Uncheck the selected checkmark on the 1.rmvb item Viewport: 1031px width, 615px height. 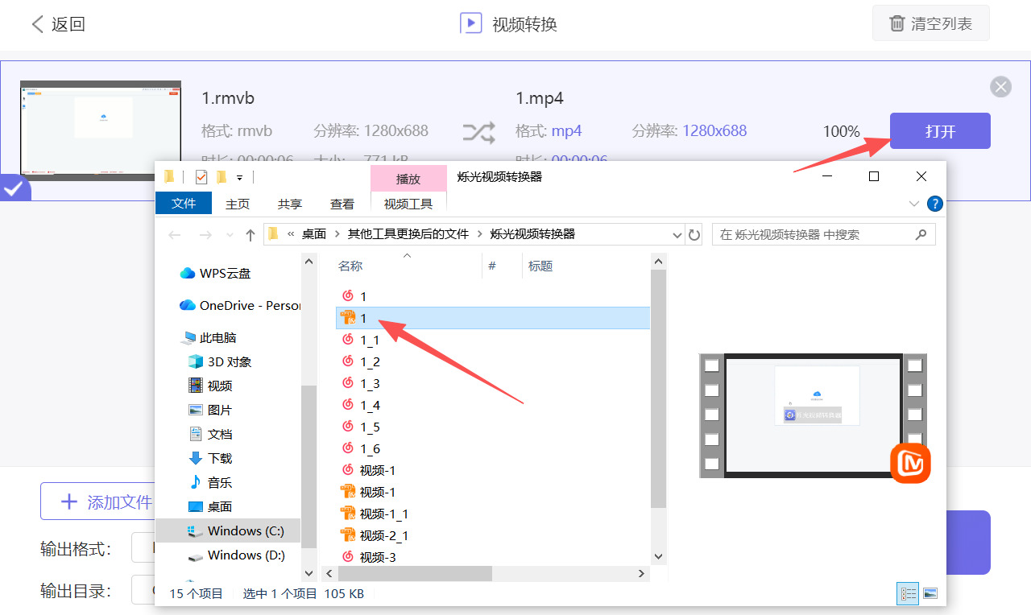click(x=14, y=188)
